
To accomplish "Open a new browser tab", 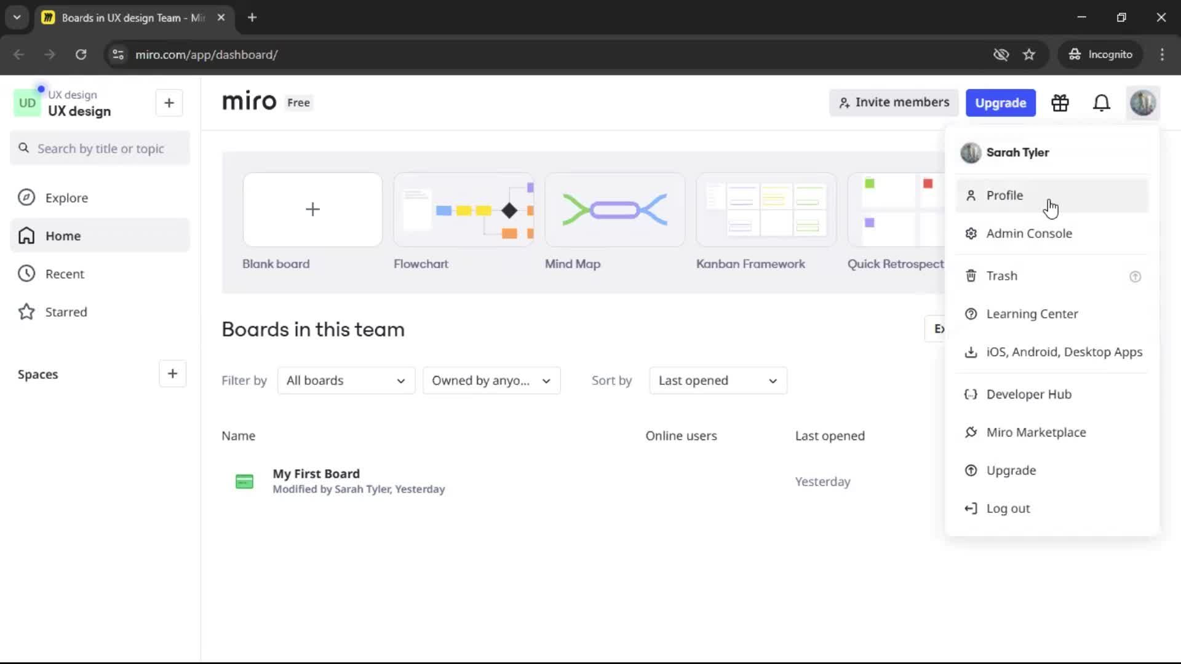I will tap(252, 17).
